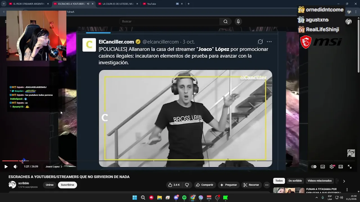
Task: Play the video with the play button
Action: tap(6, 167)
